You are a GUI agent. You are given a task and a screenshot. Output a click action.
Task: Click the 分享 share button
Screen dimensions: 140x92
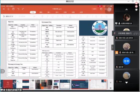[94, 9]
